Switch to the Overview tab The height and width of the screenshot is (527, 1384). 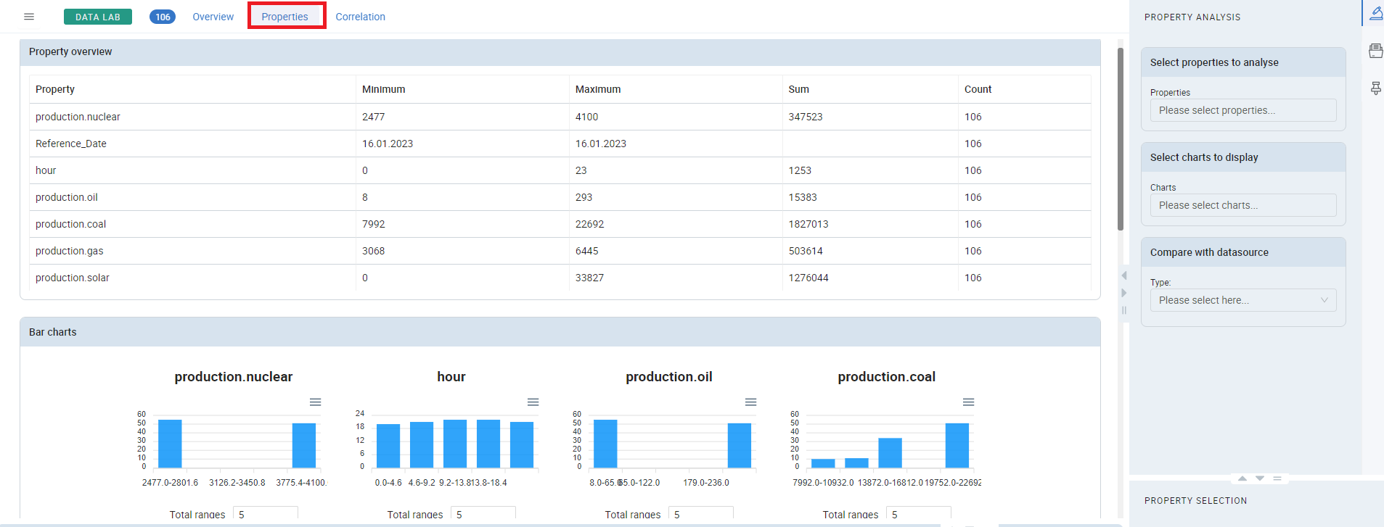coord(213,17)
